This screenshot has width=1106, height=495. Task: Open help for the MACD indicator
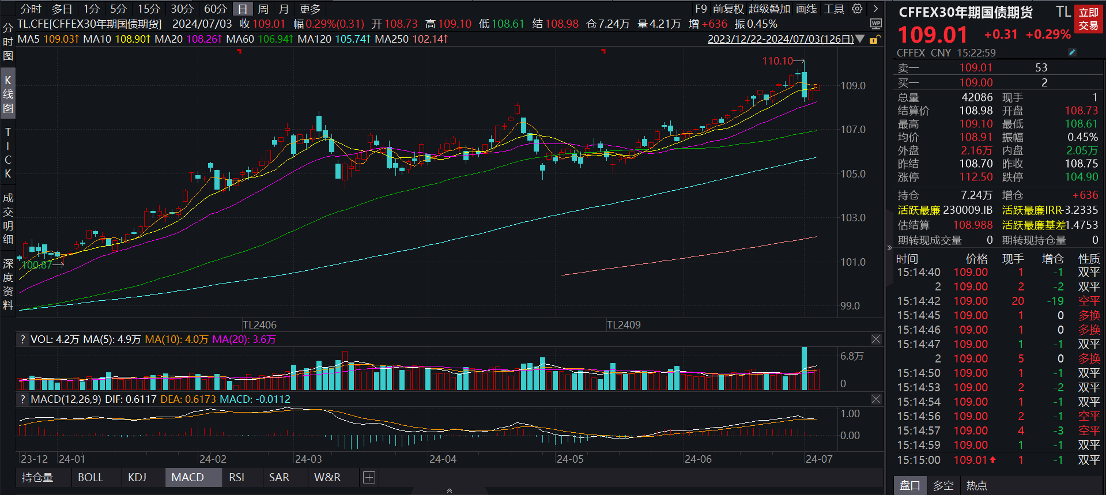[x=22, y=399]
